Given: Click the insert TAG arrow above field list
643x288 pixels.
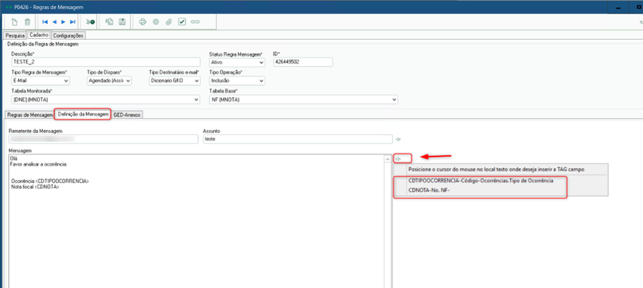Looking at the screenshot, I should coord(398,158).
